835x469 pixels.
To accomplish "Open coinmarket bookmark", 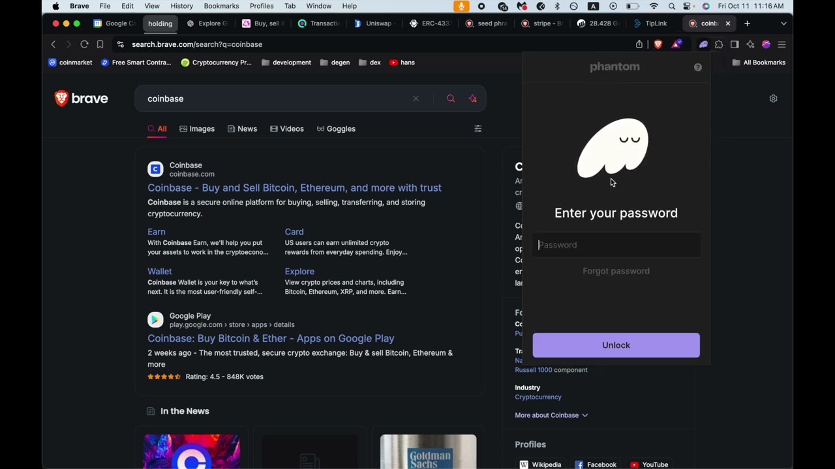I will [70, 63].
